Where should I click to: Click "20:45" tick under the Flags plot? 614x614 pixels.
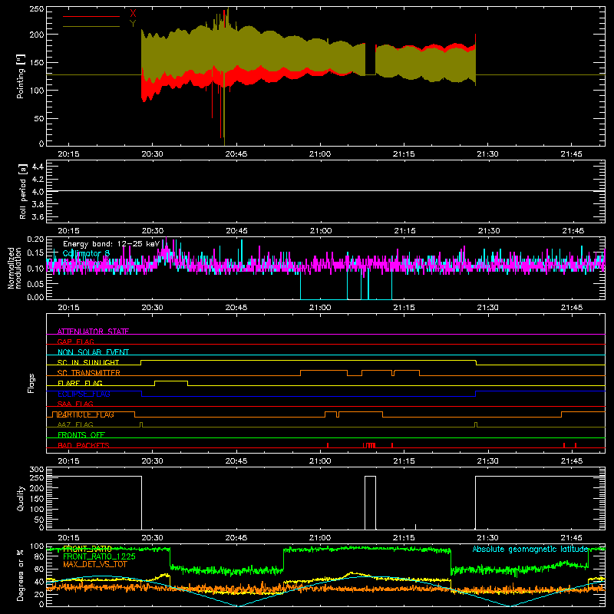coord(236,461)
